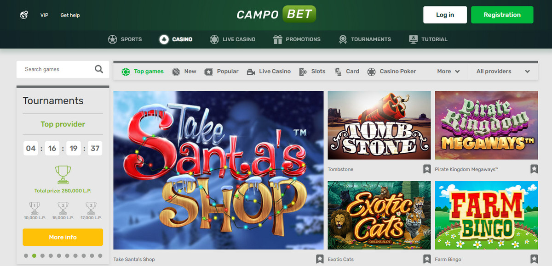Click the Card filter icon

click(x=338, y=72)
